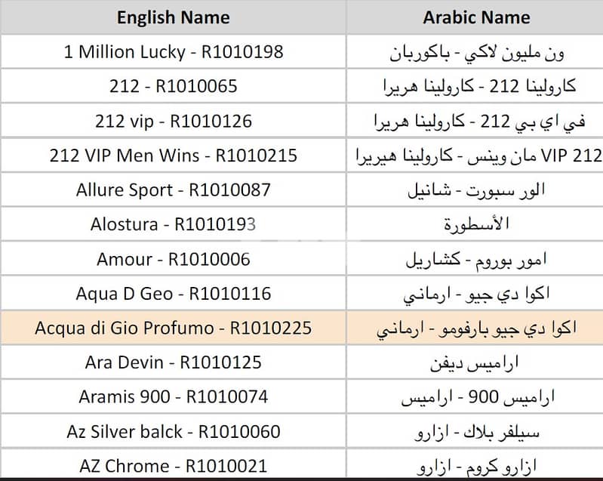
Task: Click the highlighted Acqua di Gio Profumo cell
Action: click(x=173, y=328)
